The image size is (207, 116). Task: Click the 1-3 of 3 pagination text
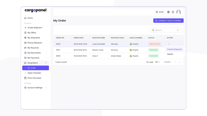pos(167,62)
